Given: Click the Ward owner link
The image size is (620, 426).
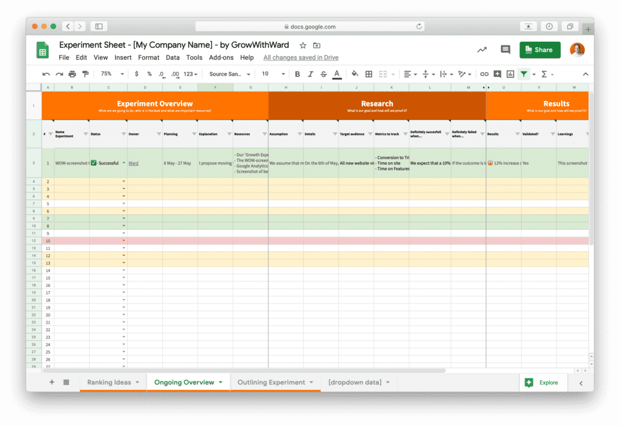Looking at the screenshot, I should coord(133,163).
